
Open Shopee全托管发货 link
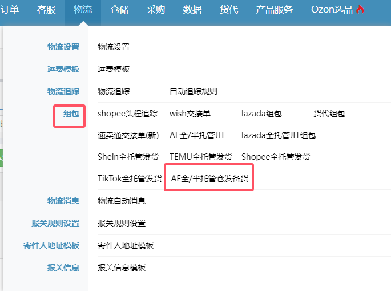click(x=276, y=157)
